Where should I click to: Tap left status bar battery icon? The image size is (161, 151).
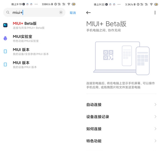pos(74,4)
